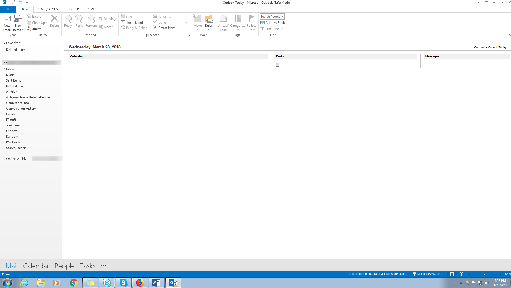Click the Forward icon
Image resolution: width=511 pixels, height=288 pixels.
pos(91,21)
